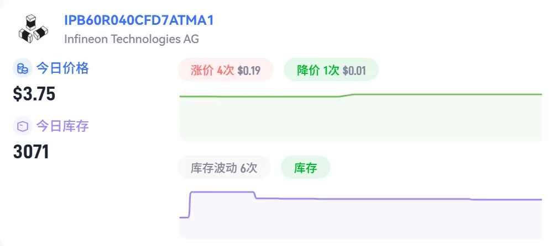Click the 库存波动 6次 gray badge
Viewport: 554px width, 246px height.
point(224,168)
